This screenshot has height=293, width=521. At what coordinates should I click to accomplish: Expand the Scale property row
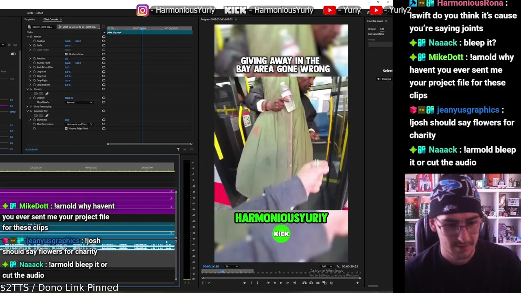(x=30, y=46)
